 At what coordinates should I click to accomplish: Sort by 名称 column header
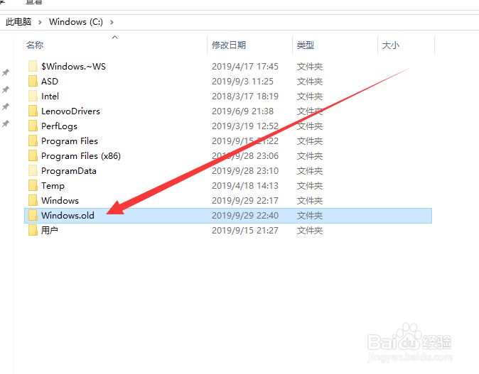35,45
